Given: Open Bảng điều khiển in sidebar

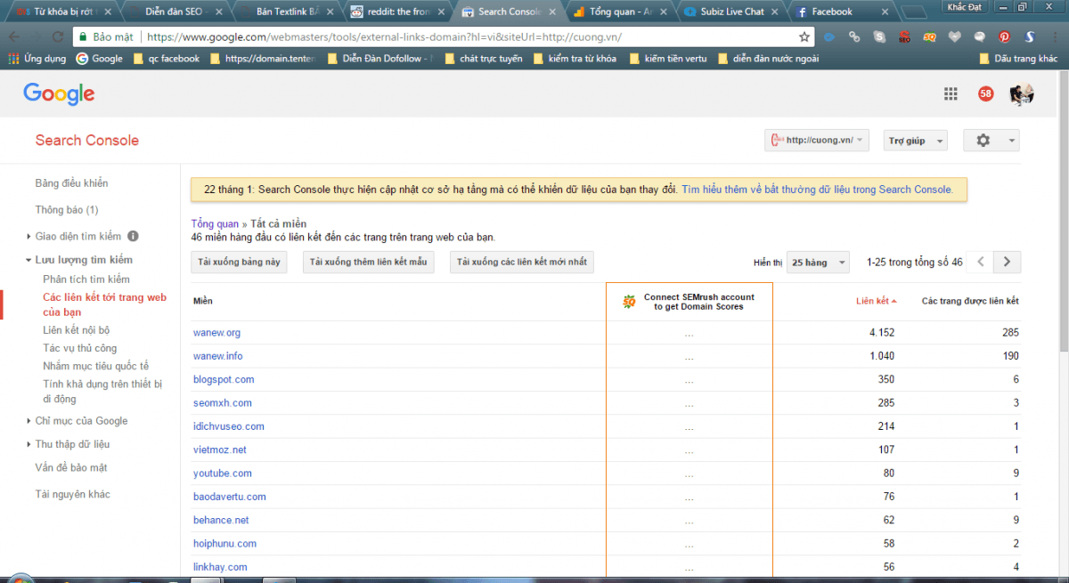Looking at the screenshot, I should 71,183.
